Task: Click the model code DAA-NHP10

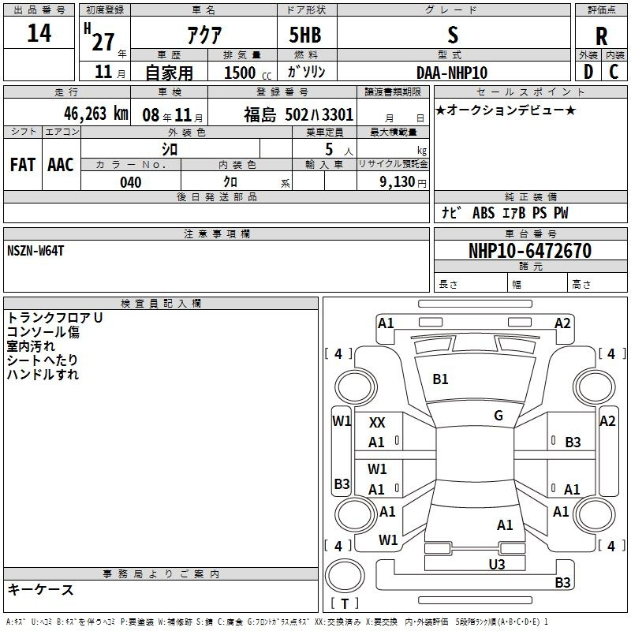Action: pos(452,73)
